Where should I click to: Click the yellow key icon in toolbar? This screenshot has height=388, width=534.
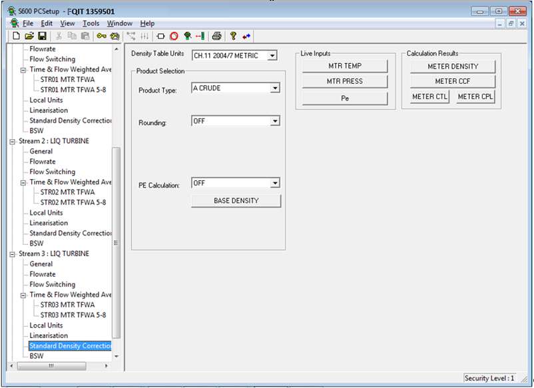(101, 36)
